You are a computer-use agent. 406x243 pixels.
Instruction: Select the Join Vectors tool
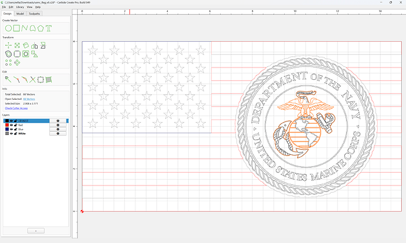click(16, 80)
